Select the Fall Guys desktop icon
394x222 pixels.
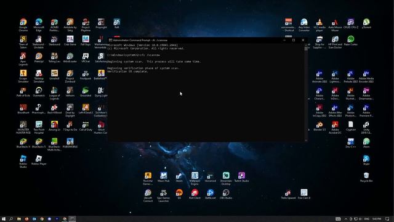[86, 41]
